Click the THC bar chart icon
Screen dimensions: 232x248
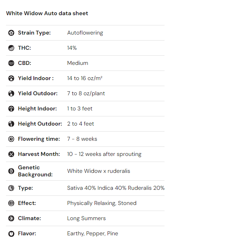pos(11,48)
